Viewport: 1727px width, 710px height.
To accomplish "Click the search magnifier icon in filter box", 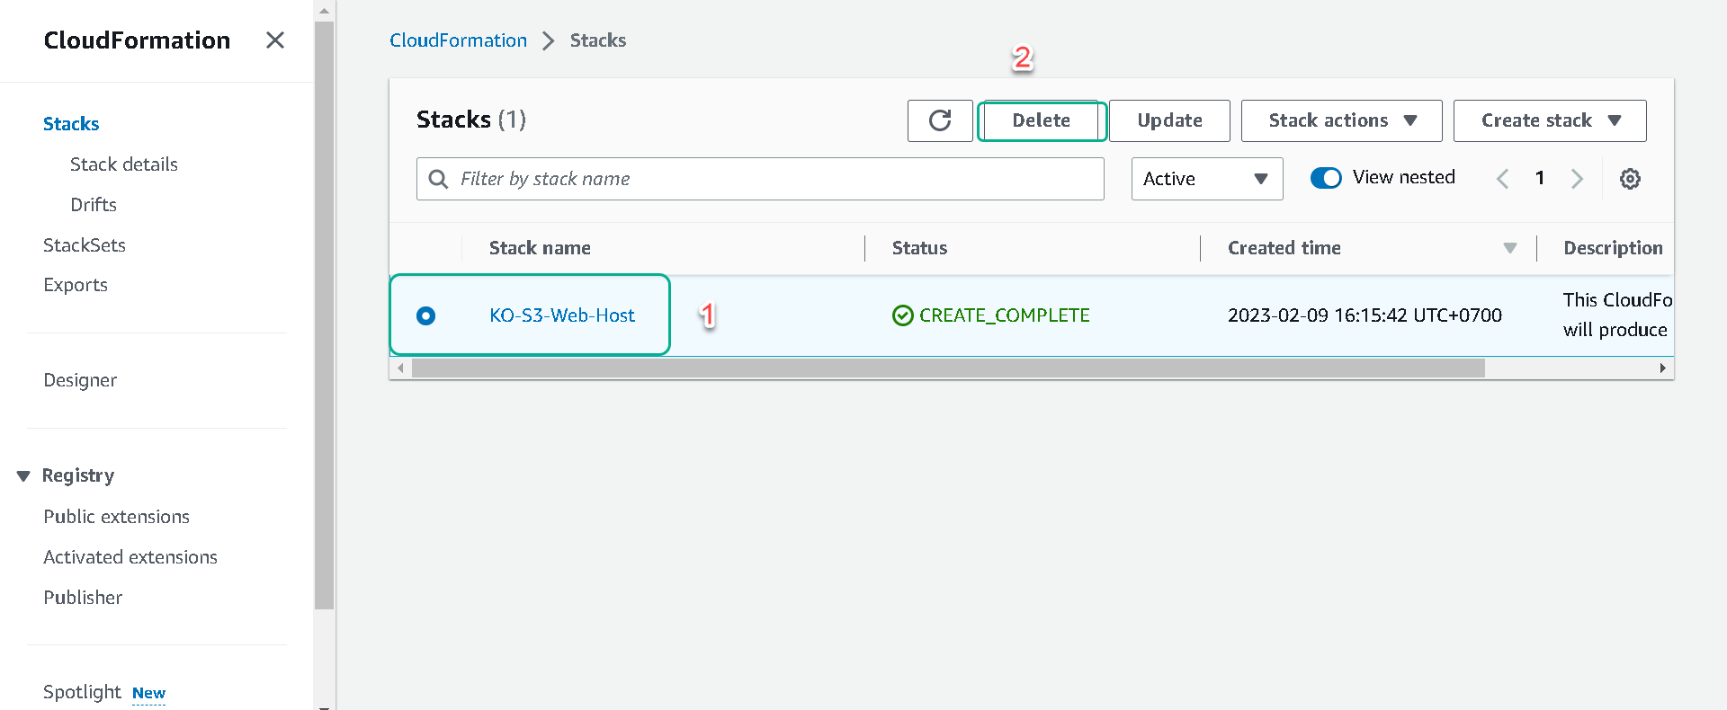I will pos(438,179).
